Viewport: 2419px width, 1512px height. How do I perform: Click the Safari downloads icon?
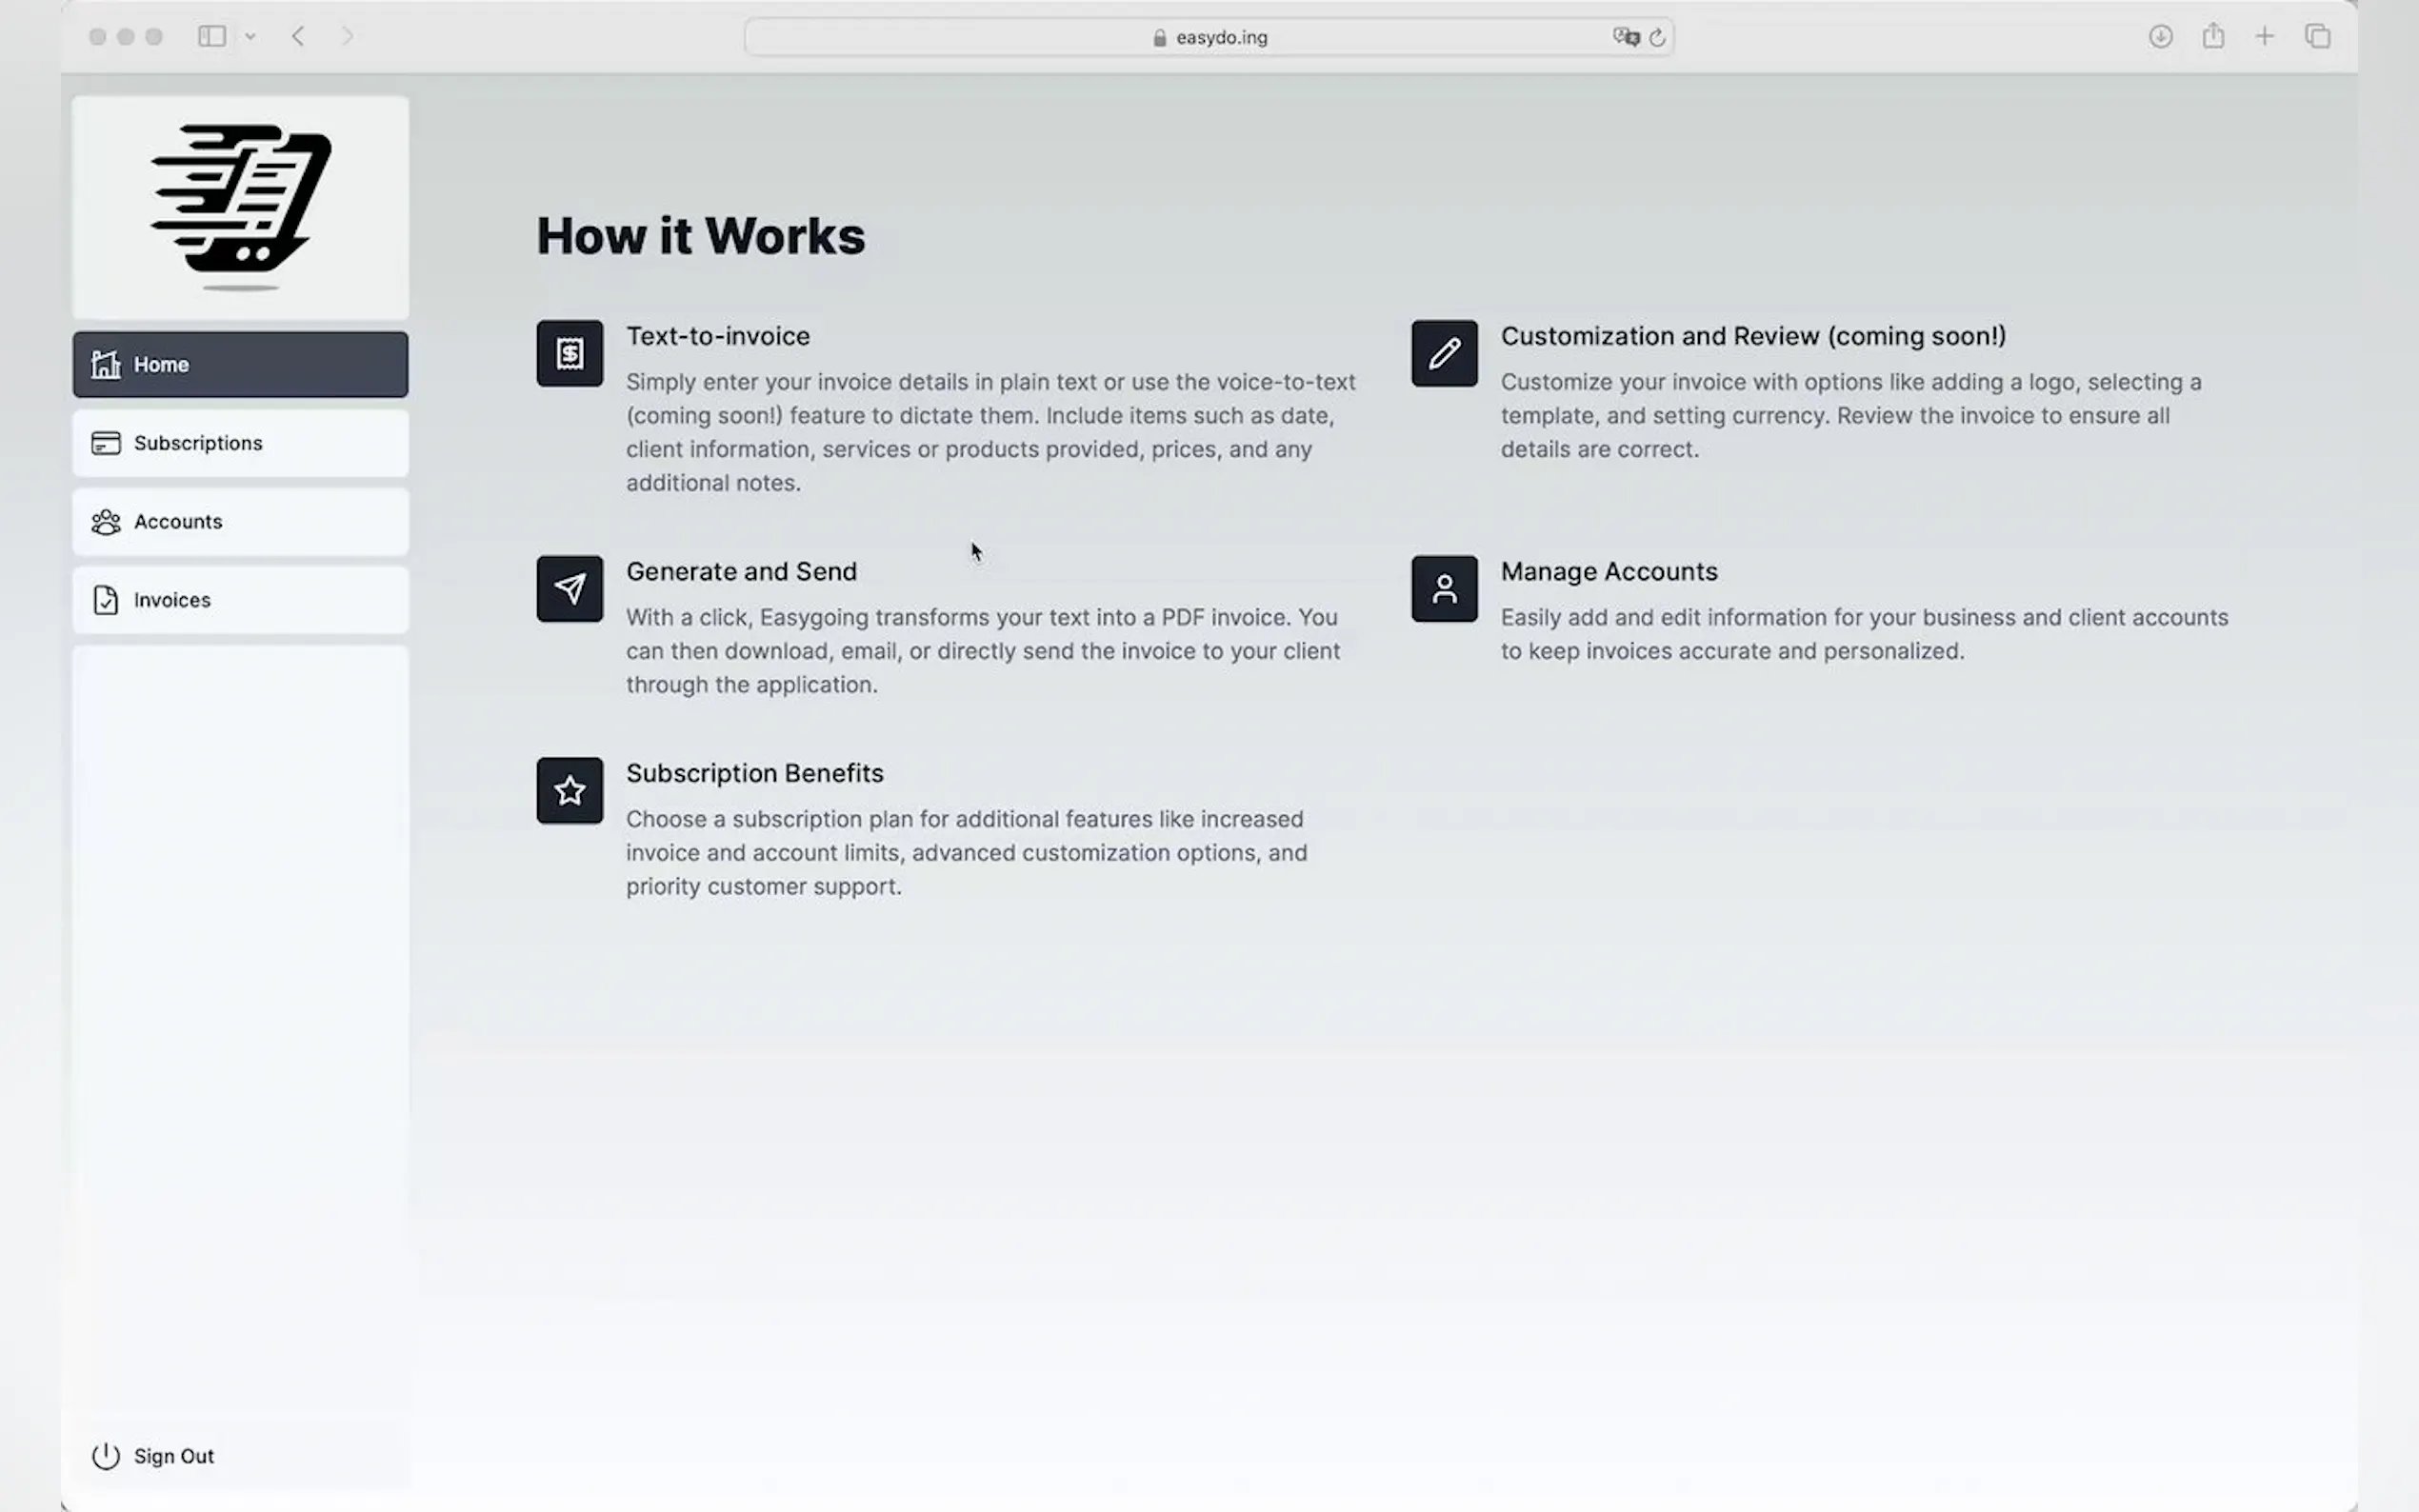pos(2160,37)
